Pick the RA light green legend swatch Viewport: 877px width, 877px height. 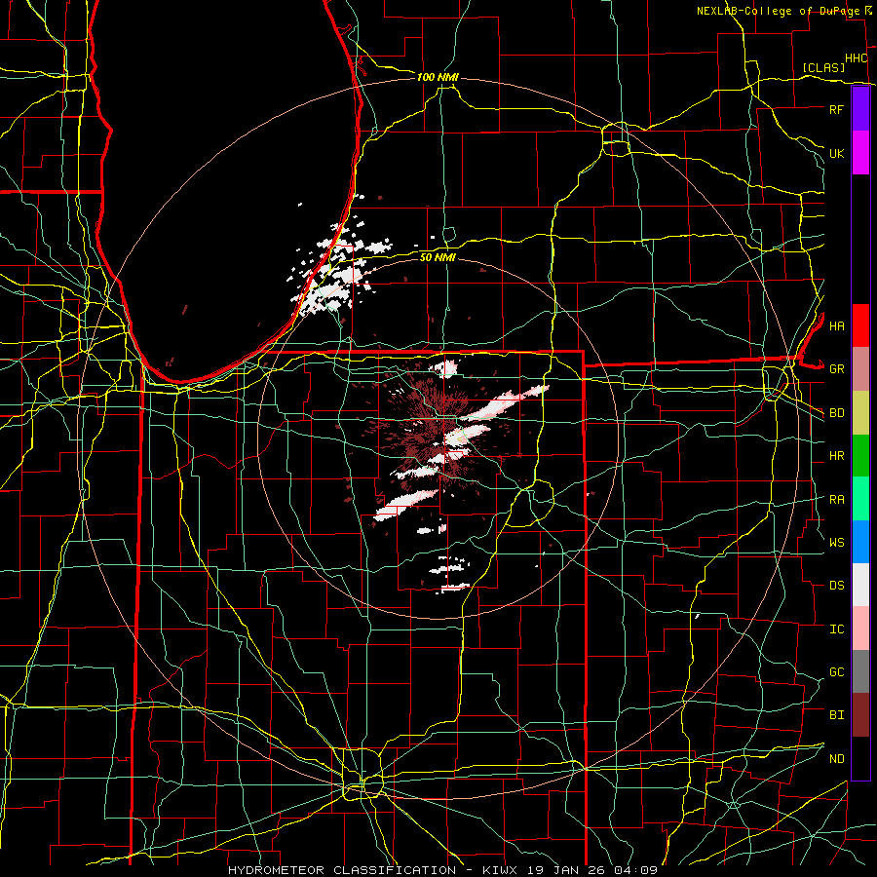[860, 499]
